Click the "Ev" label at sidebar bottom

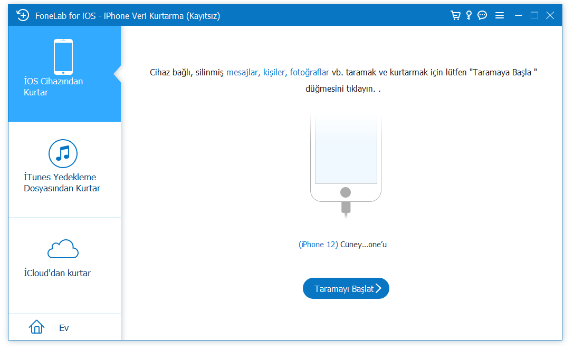64,328
